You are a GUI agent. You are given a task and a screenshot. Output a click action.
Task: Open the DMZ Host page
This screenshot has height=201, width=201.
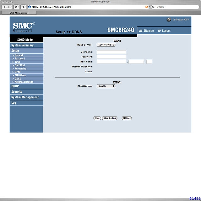click(27, 65)
